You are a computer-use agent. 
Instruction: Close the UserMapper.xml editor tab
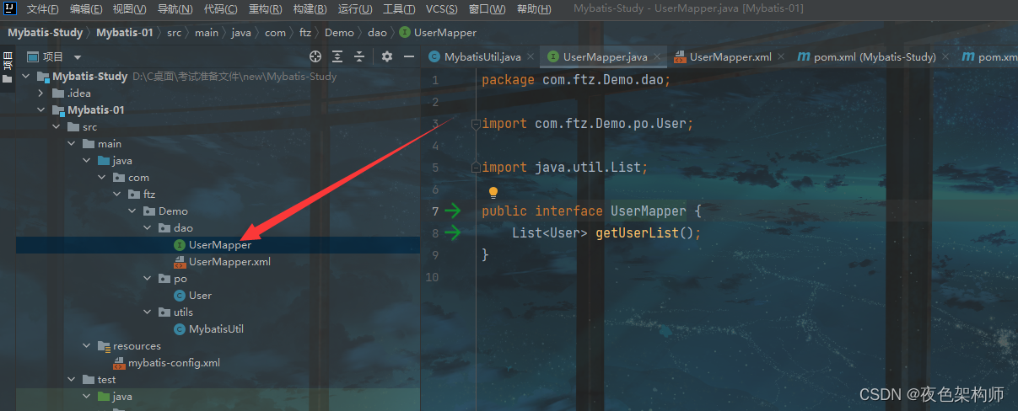pyautogui.click(x=780, y=57)
